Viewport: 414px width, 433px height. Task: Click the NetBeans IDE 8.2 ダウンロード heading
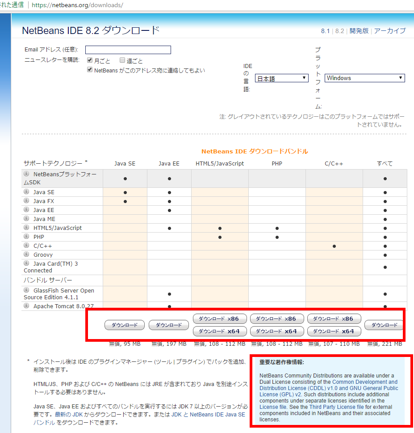click(x=91, y=30)
